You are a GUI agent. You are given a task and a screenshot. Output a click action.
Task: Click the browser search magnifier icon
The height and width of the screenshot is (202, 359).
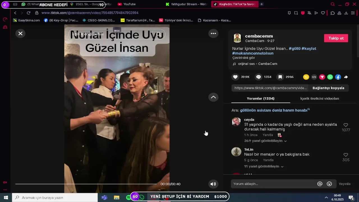(x=333, y=4)
